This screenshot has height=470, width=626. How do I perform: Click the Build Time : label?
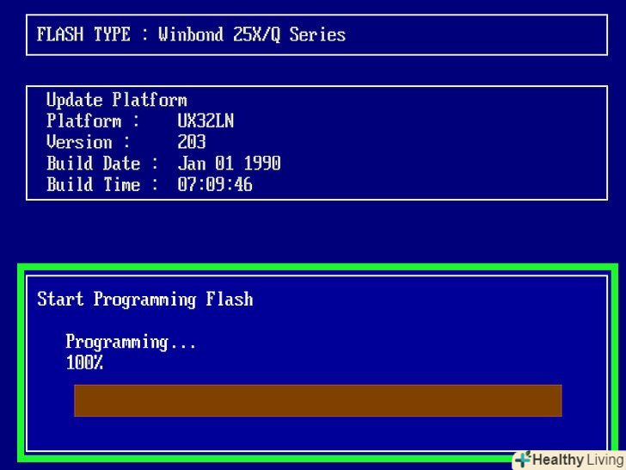click(102, 184)
